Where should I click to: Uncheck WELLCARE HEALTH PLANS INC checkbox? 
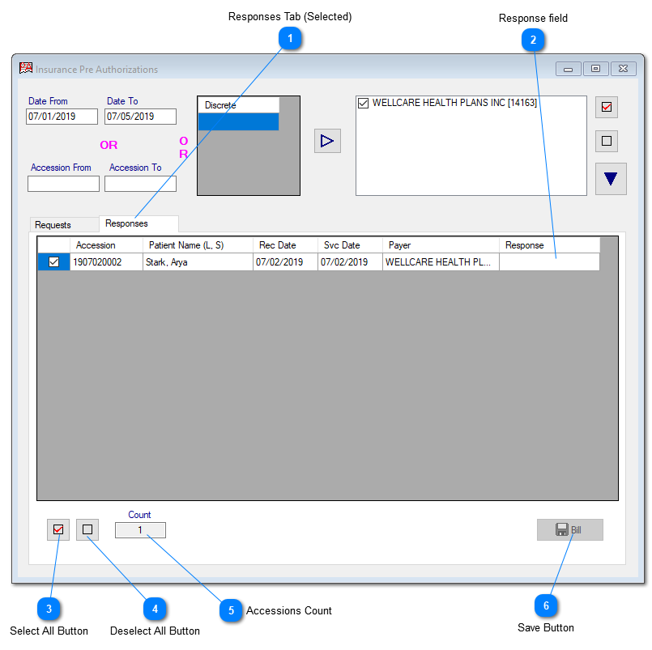(363, 104)
